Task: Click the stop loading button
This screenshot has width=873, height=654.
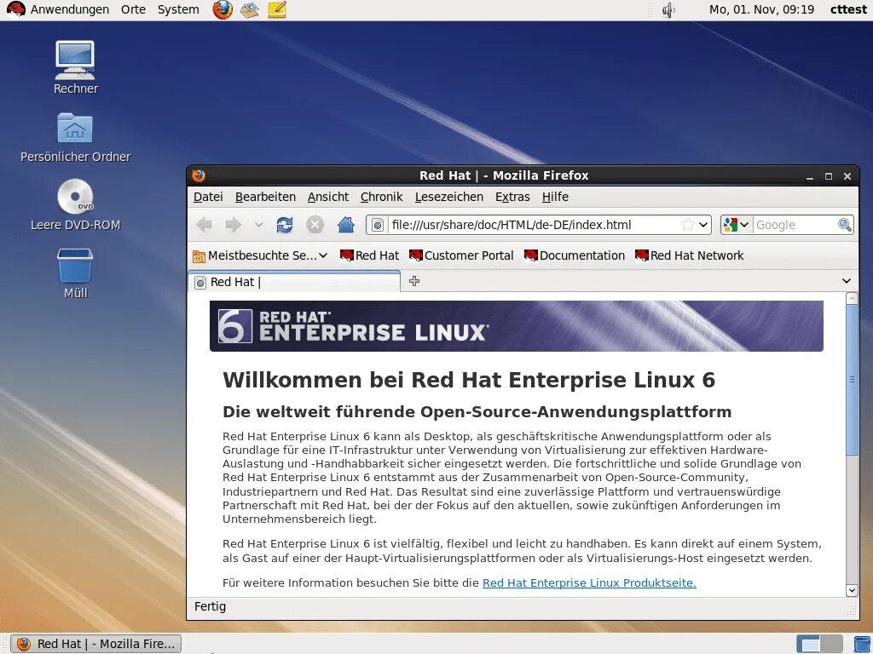Action: [315, 225]
